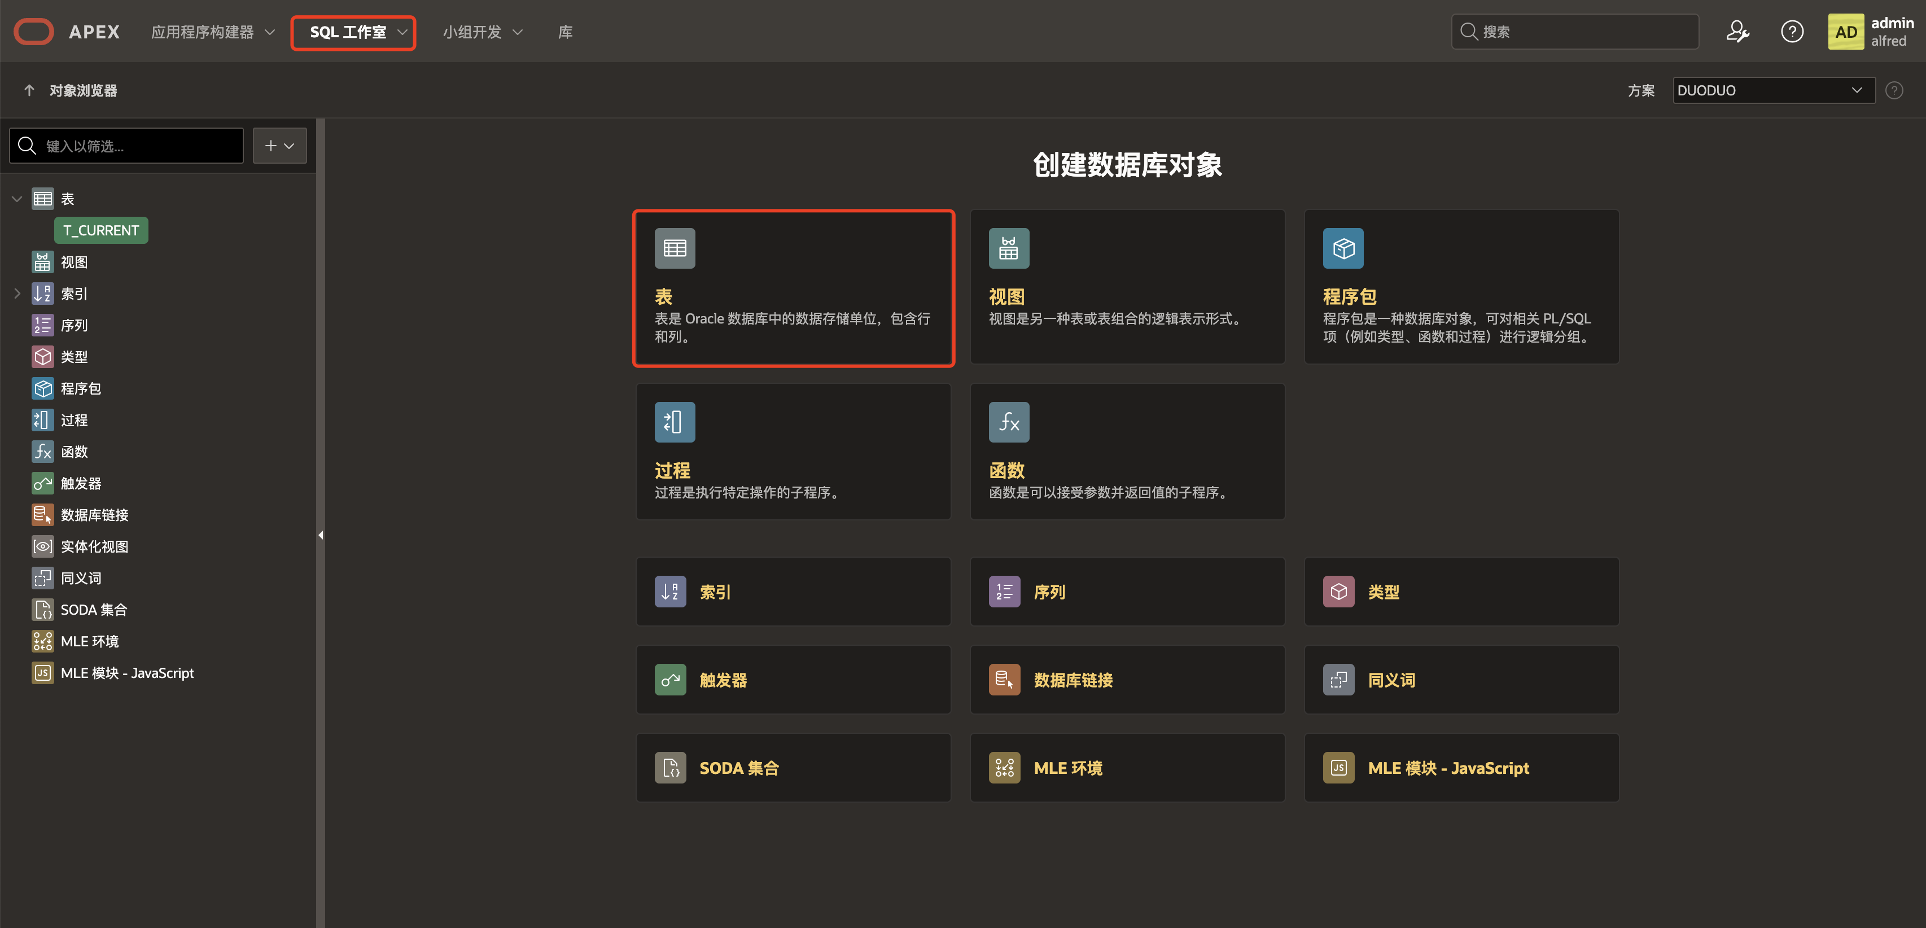Image resolution: width=1926 pixels, height=928 pixels.
Task: Click the up arrow beside 对象浏览器
Action: click(x=29, y=90)
